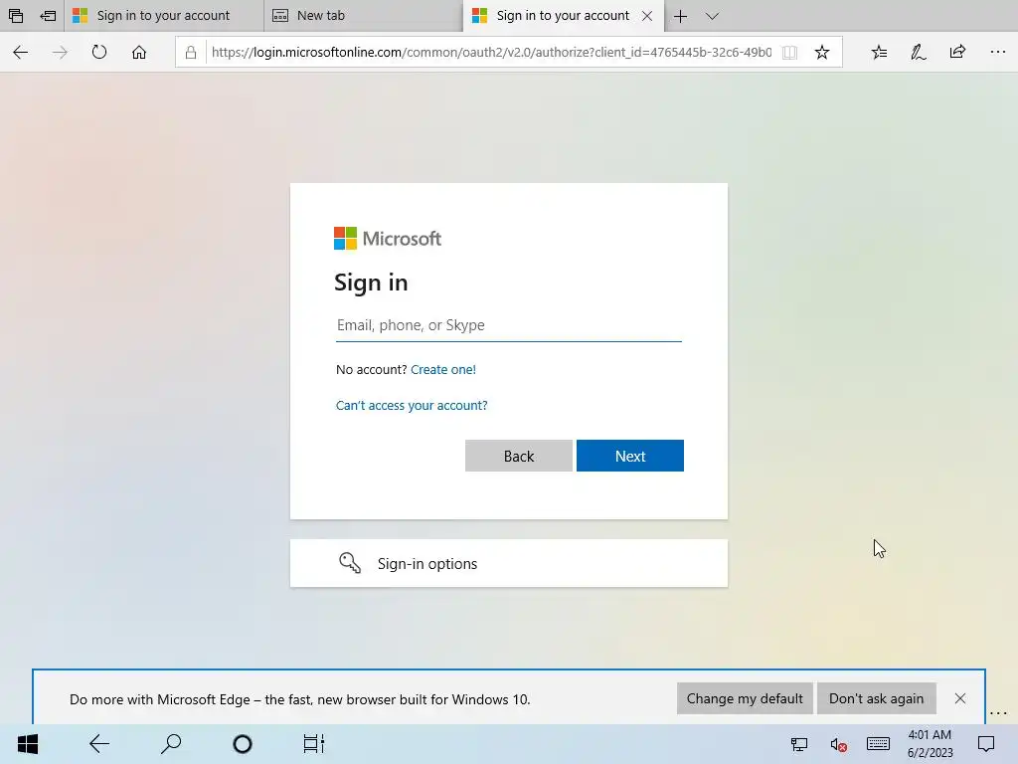The image size is (1018, 764).
Task: Click the Add notes pen icon
Action: pos(918,52)
